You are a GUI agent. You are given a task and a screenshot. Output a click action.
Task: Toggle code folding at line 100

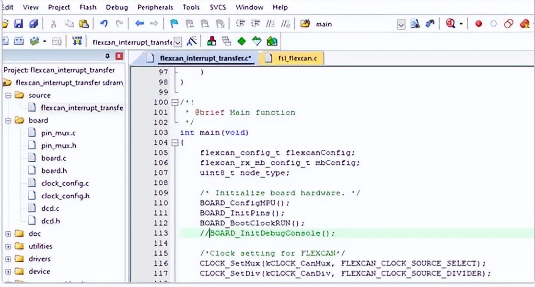174,102
